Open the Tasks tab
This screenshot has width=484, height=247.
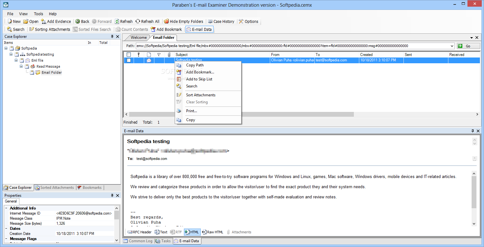pos(163,241)
